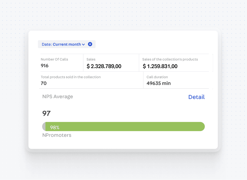Select the 98% label on the bar

point(55,127)
